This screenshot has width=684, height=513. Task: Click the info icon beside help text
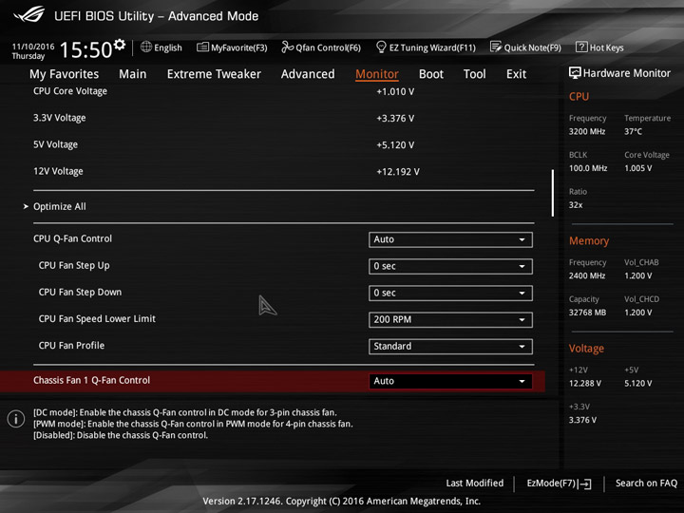coord(16,419)
